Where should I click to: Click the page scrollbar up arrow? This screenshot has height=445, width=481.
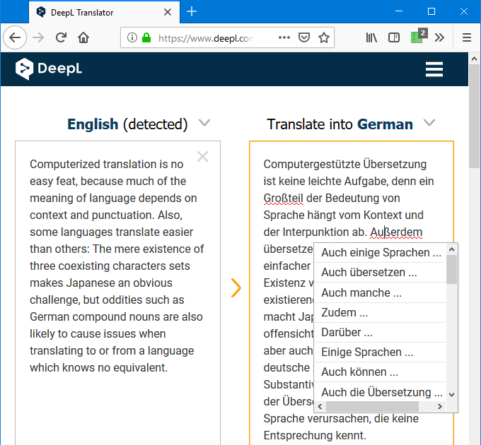[474, 59]
